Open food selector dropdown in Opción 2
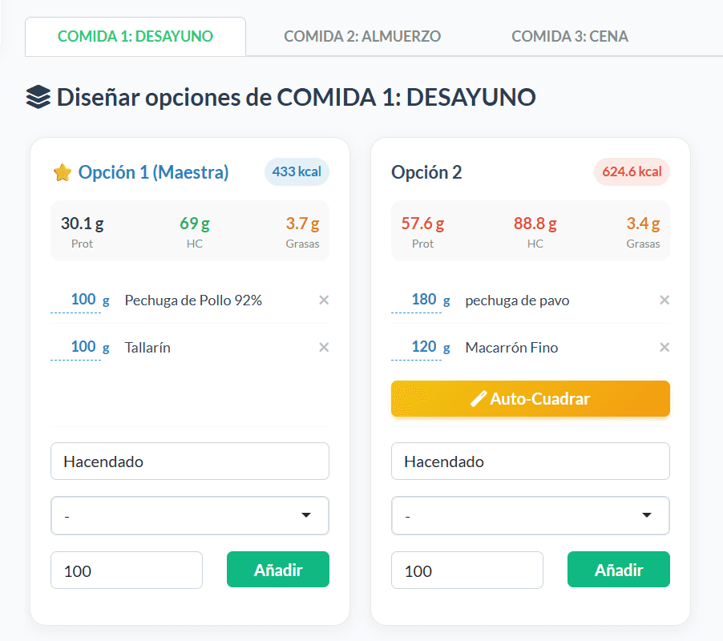Viewport: 723px width, 641px height. (531, 516)
